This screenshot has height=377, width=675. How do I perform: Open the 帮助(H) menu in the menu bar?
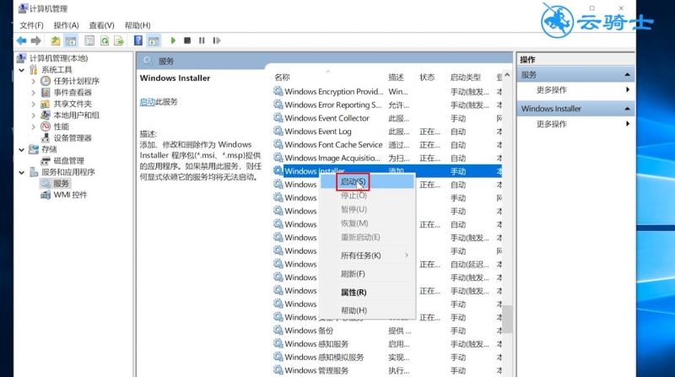pyautogui.click(x=138, y=25)
